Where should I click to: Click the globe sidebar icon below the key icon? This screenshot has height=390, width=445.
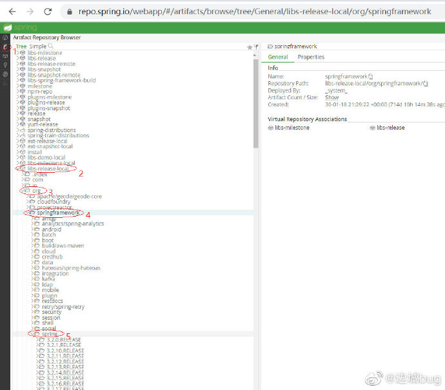pyautogui.click(x=5, y=74)
